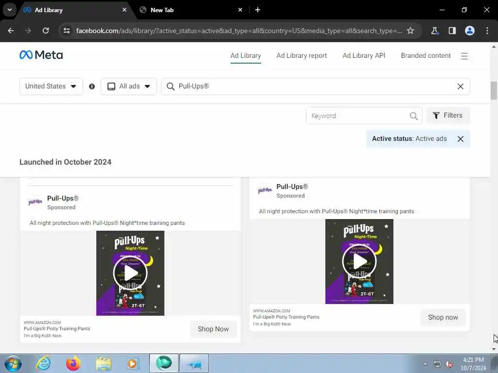Click the info icon beside United States
The image size is (498, 373).
pos(92,86)
